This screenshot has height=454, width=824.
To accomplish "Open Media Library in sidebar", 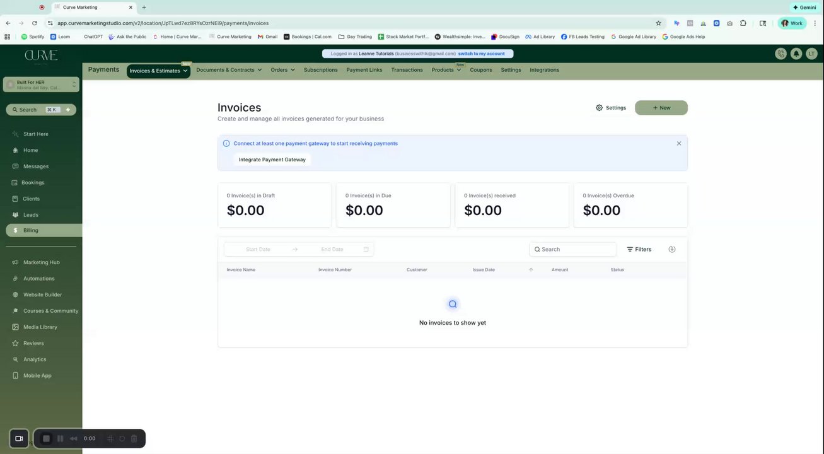I will (40, 327).
